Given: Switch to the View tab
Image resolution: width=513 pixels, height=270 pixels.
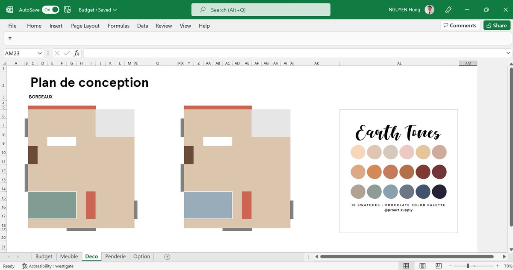Looking at the screenshot, I should coord(185,26).
